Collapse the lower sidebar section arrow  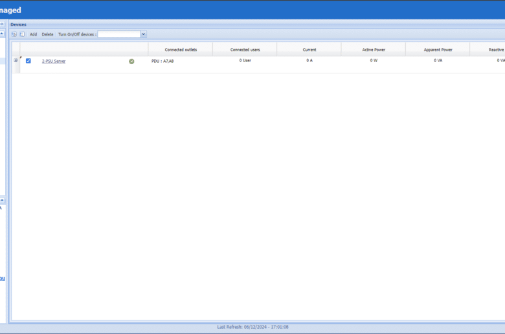2,200
